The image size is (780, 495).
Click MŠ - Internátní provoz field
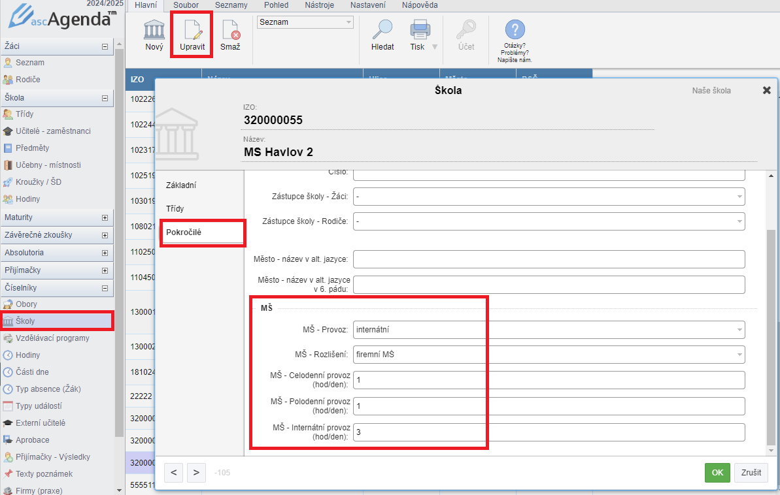click(x=549, y=432)
